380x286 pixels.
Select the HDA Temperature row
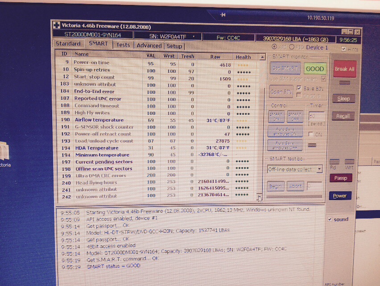(157, 148)
